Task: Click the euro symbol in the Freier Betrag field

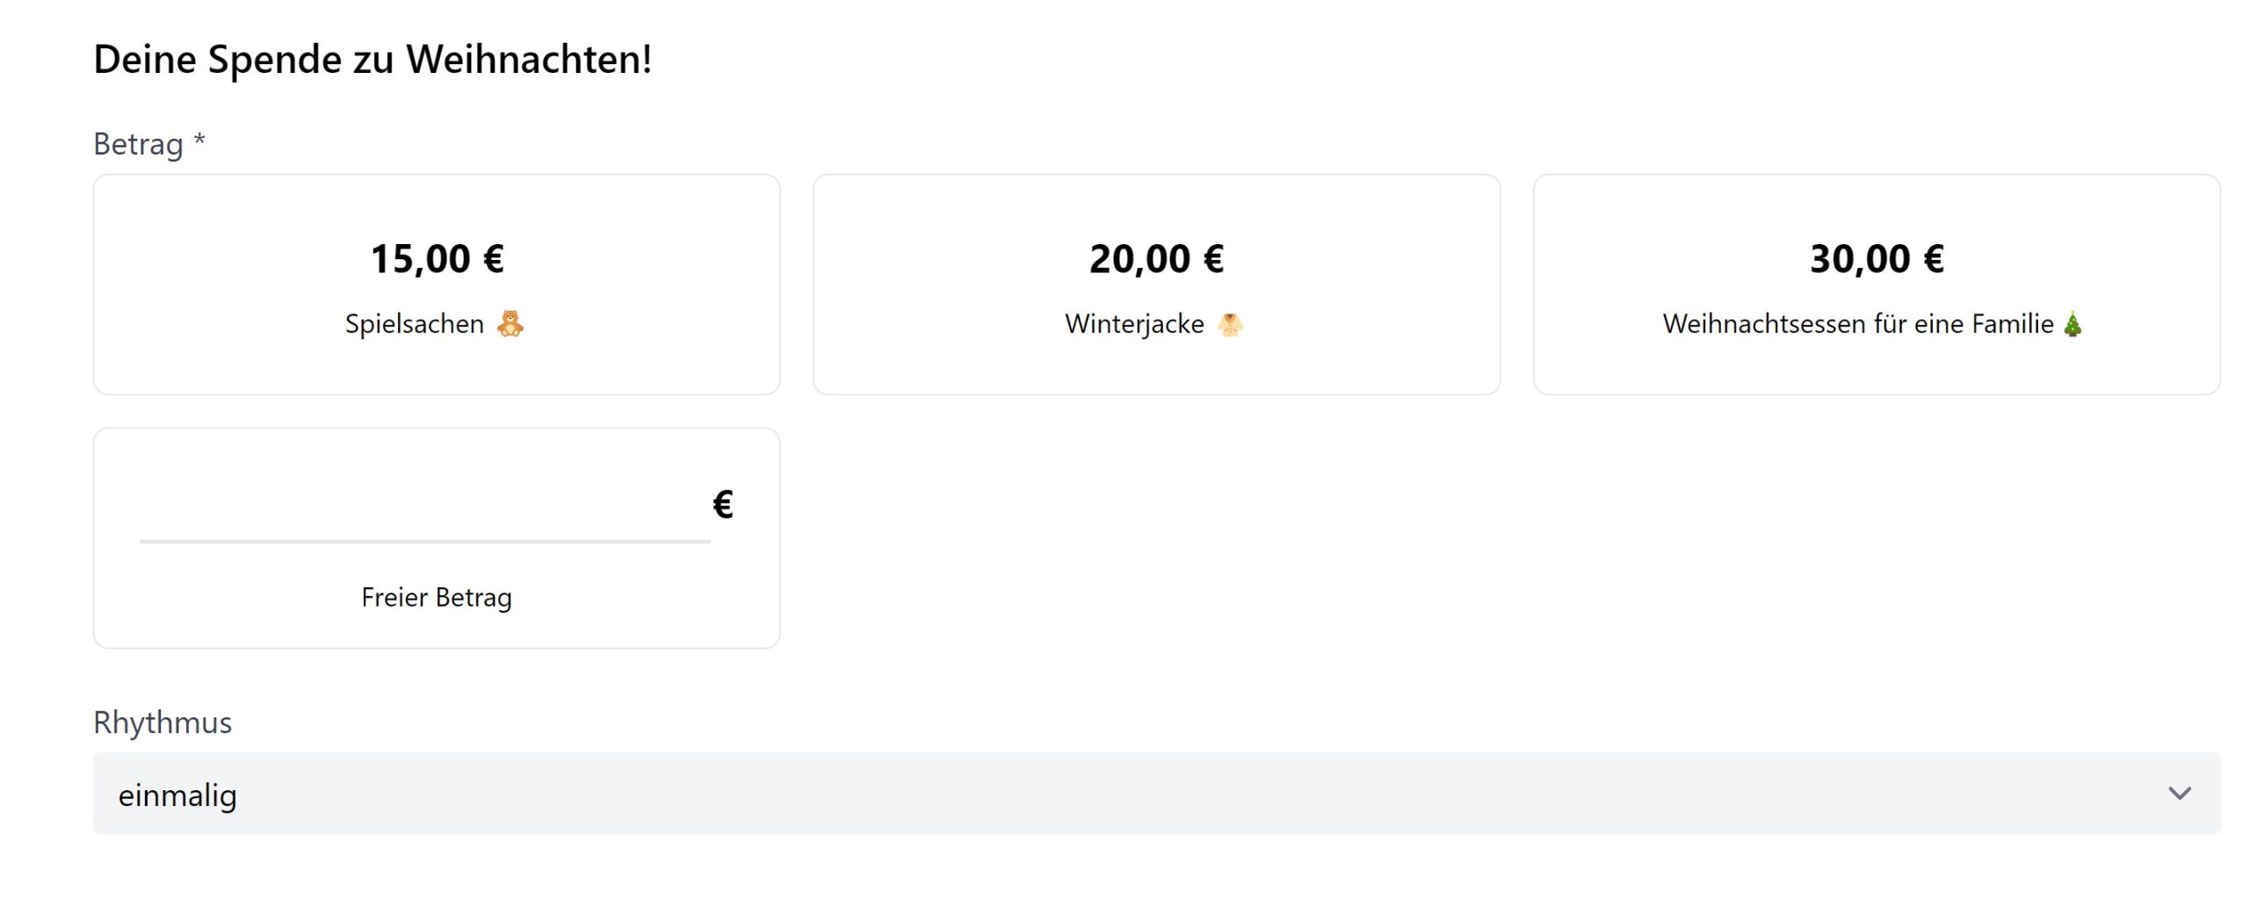Action: pos(722,503)
